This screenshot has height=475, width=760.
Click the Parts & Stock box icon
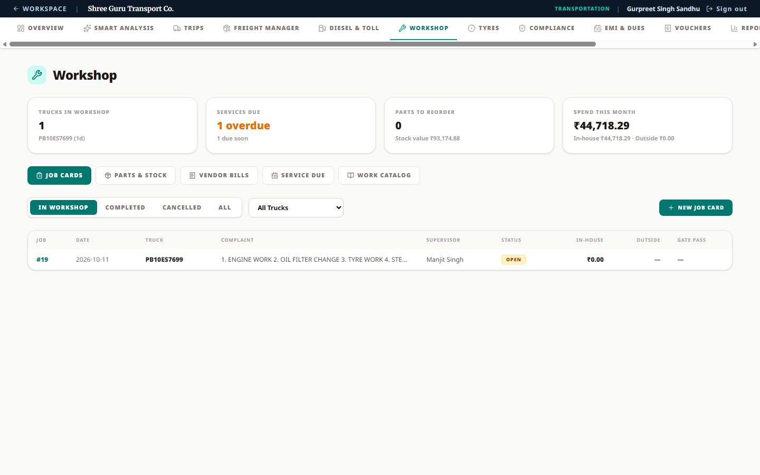point(108,175)
